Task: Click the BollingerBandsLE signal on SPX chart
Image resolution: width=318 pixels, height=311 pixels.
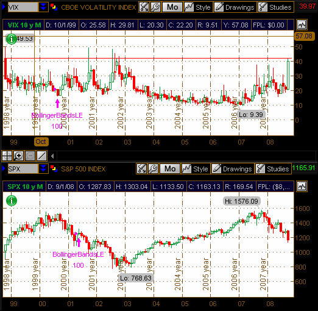Action: (78, 254)
